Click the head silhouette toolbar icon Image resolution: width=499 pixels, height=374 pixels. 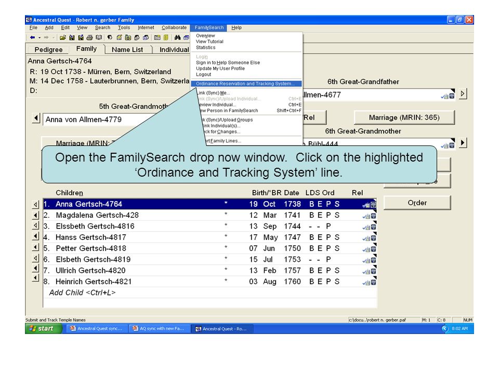(110, 37)
